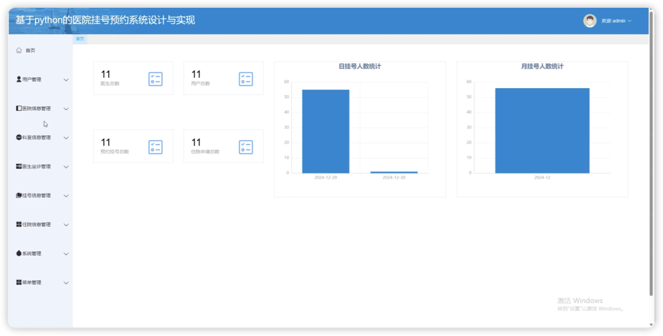Expand the 挂号信息管理 chevron
Viewport: 663px width, 336px height.
pyautogui.click(x=66, y=196)
